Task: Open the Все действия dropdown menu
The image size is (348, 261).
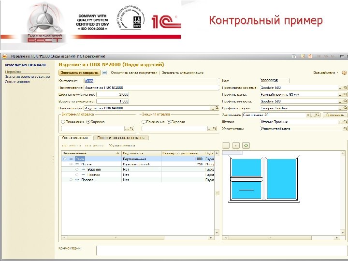Action: 326,72
